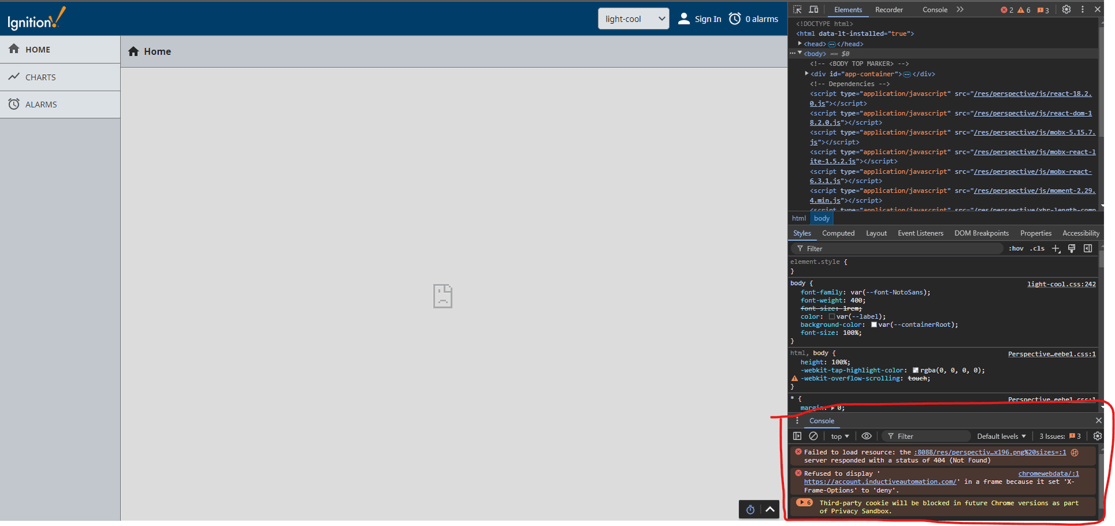The image size is (1115, 526).
Task: Select the html breadcrumb
Action: pos(799,218)
